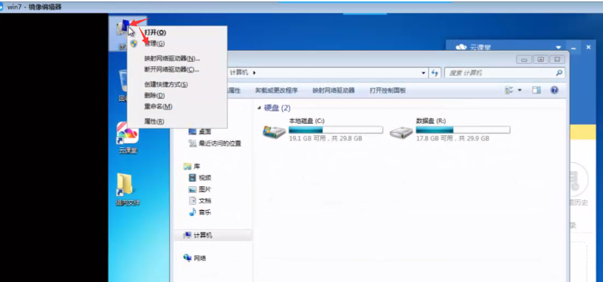Toggle the preview pane icon
603x282 pixels.
click(x=536, y=91)
